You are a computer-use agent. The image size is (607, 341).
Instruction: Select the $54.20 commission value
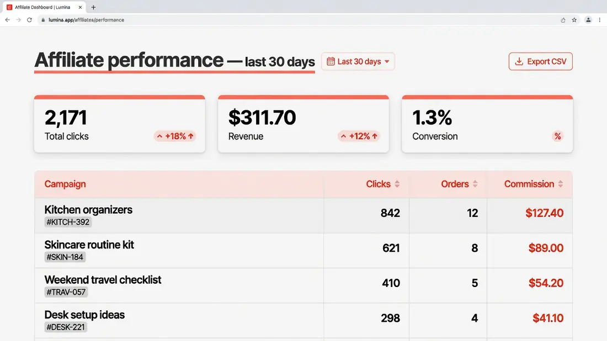tap(546, 283)
